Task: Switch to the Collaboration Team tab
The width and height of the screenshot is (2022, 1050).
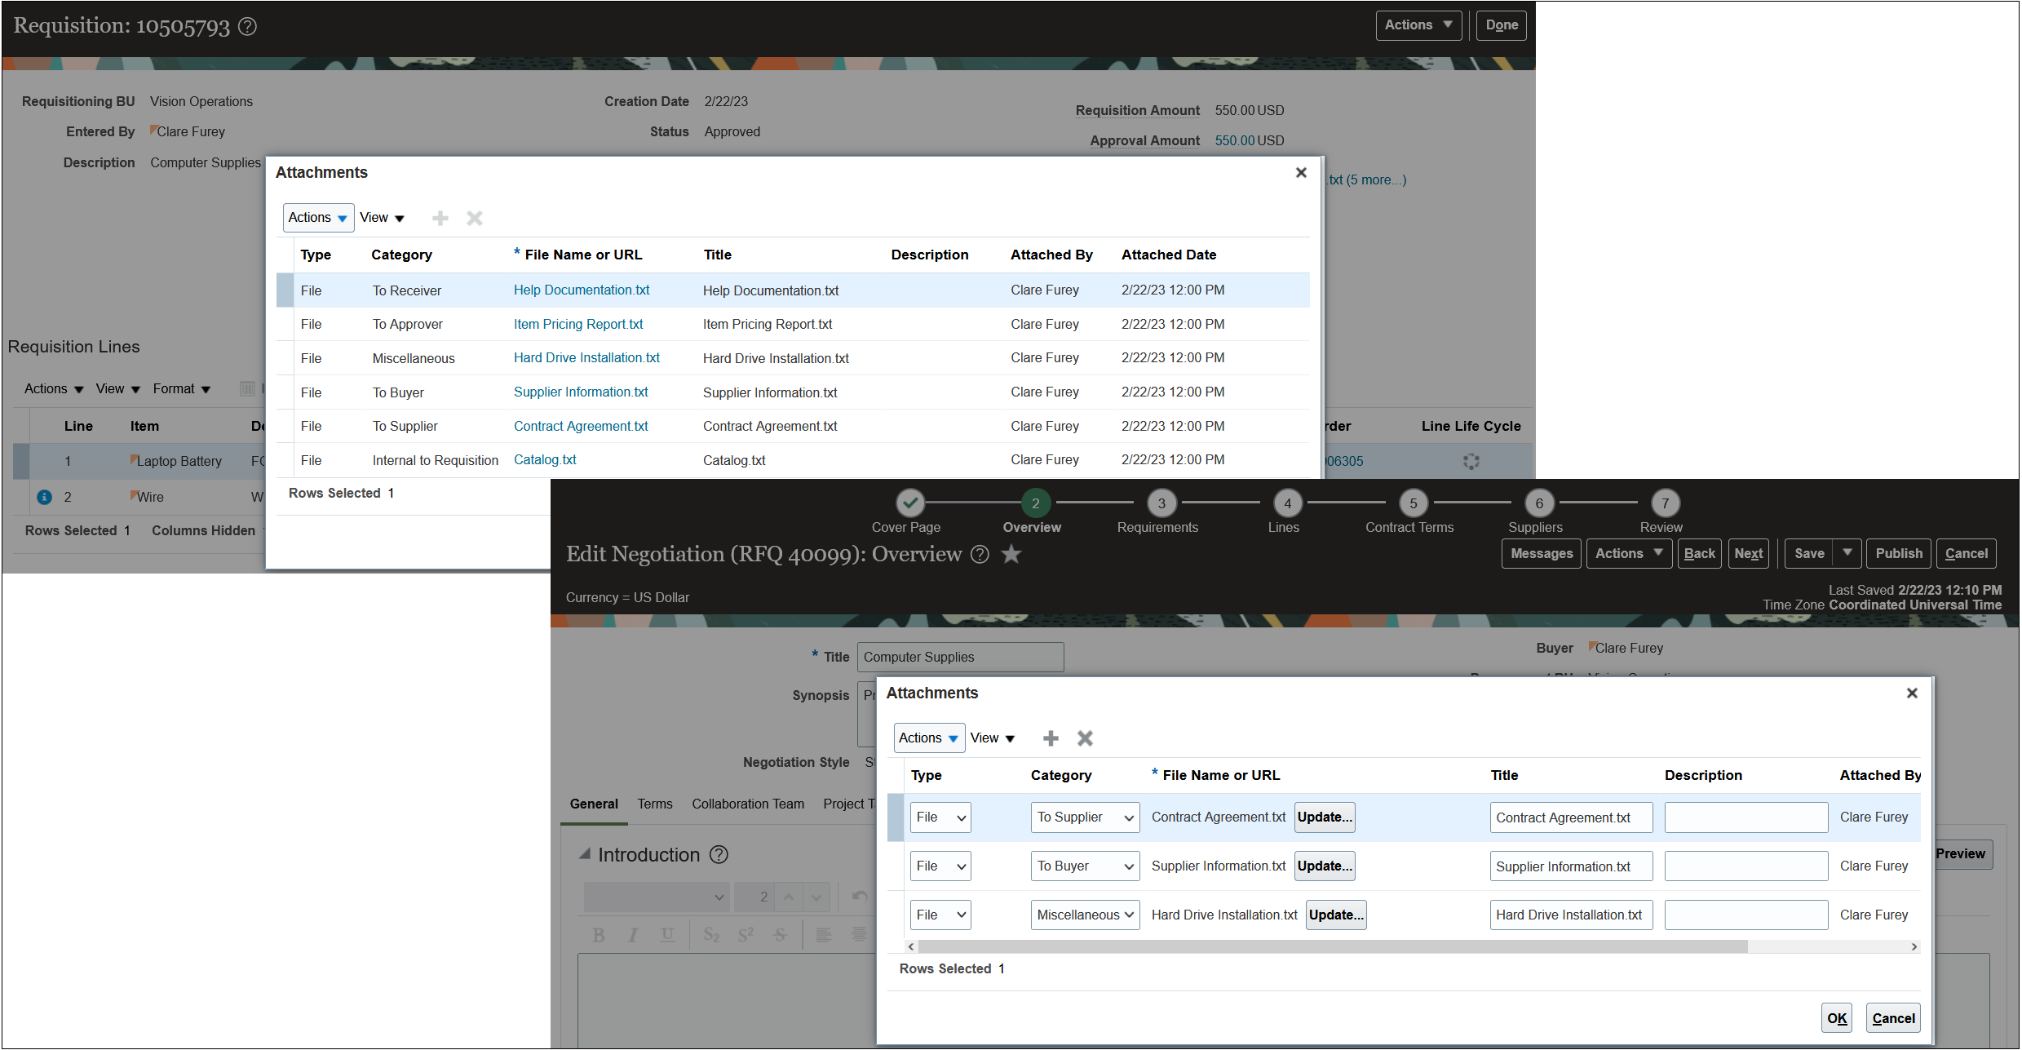Action: tap(747, 804)
